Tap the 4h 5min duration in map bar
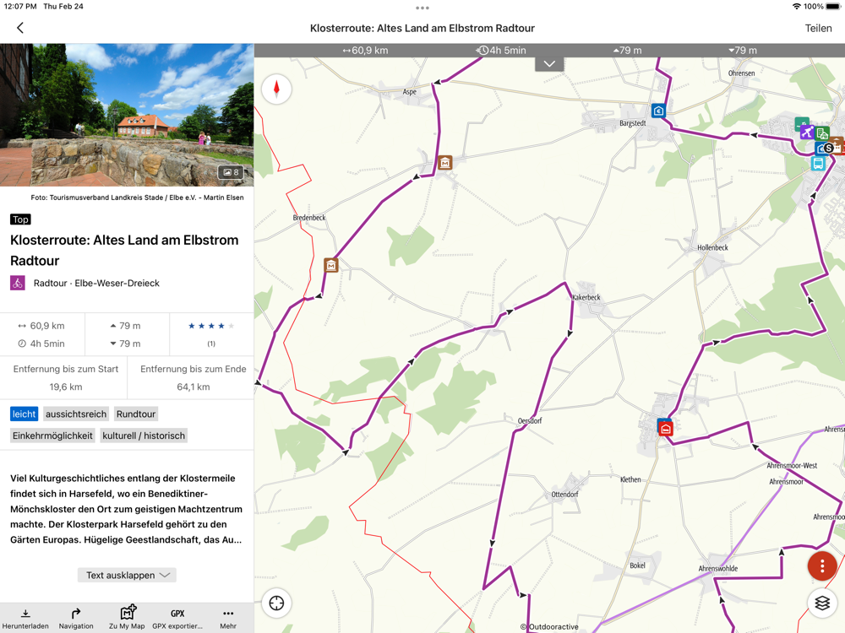845x633 pixels. (501, 51)
